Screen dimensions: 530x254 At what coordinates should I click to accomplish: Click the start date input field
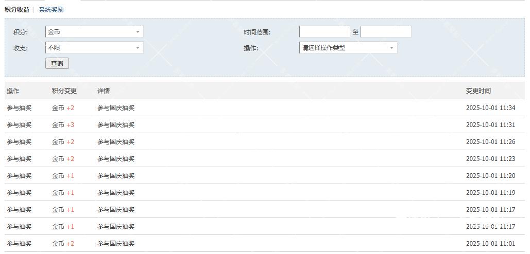(x=324, y=32)
